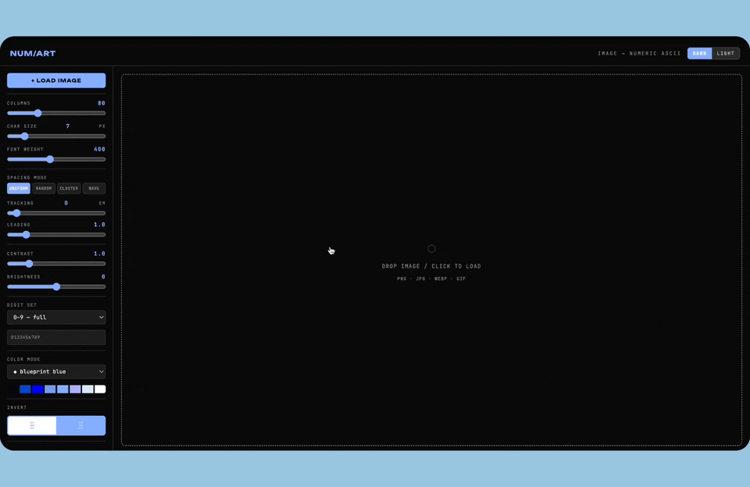Viewport: 750px width, 487px height.
Task: Click the lavender palette swatch
Action: pyautogui.click(x=75, y=389)
